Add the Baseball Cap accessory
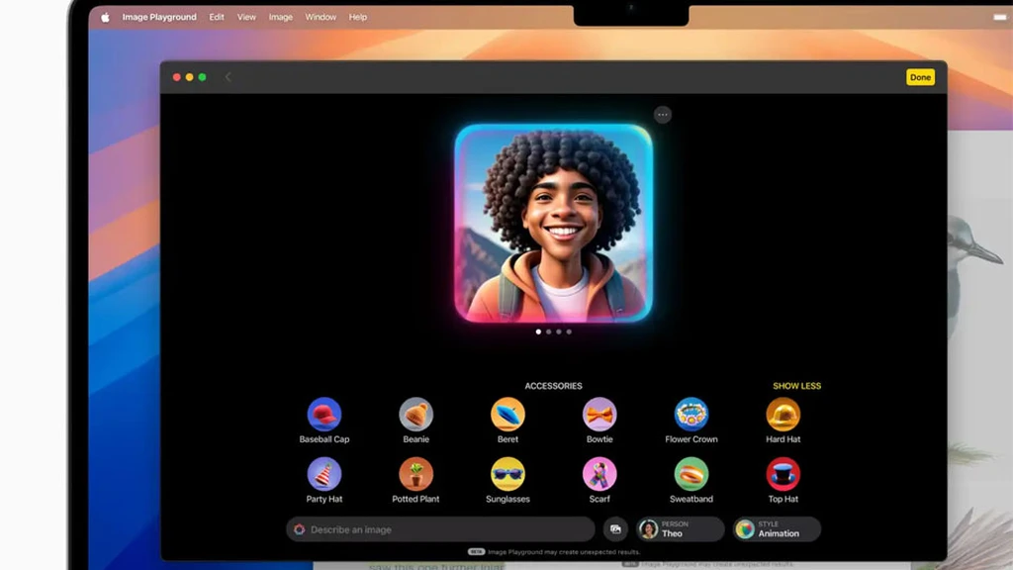This screenshot has height=570, width=1013. (324, 414)
